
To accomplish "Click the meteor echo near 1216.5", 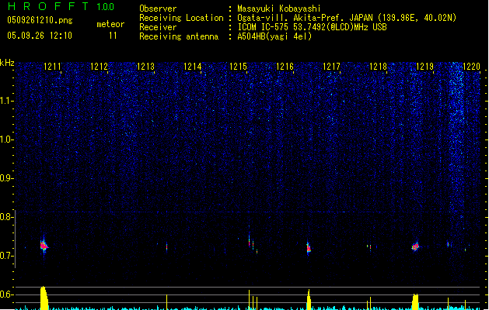I will [309, 249].
